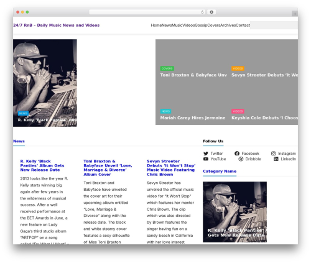Open article Sevyn Streeter Debuts 'It Won't Stop'
311x263 pixels.
(171, 168)
